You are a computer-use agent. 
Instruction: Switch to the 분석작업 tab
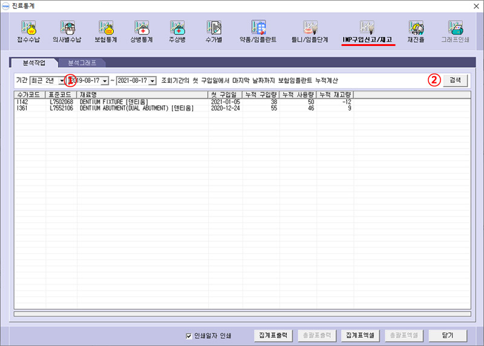33,62
